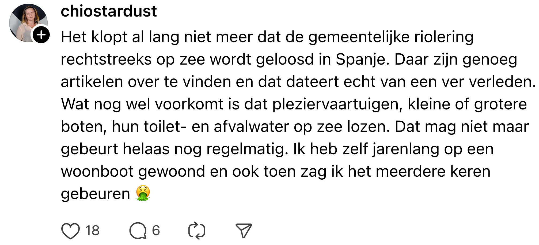Image resolution: width=539 pixels, height=245 pixels.
Task: Click the word "afvalwater" in the post
Action: (251, 127)
